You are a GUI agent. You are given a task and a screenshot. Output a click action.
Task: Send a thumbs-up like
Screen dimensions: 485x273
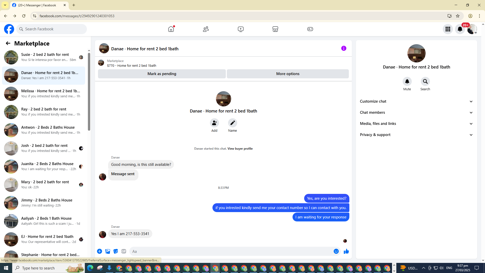[x=346, y=251]
